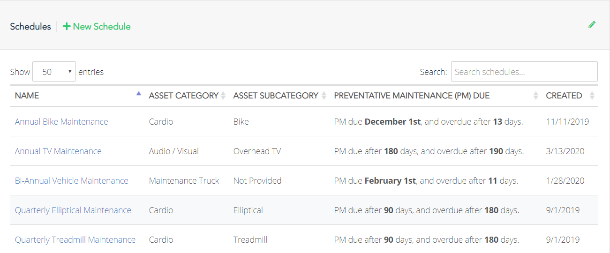
Task: Click the plus icon beside New Schedule
Action: click(67, 27)
